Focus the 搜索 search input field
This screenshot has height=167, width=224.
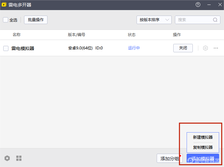[198, 20]
